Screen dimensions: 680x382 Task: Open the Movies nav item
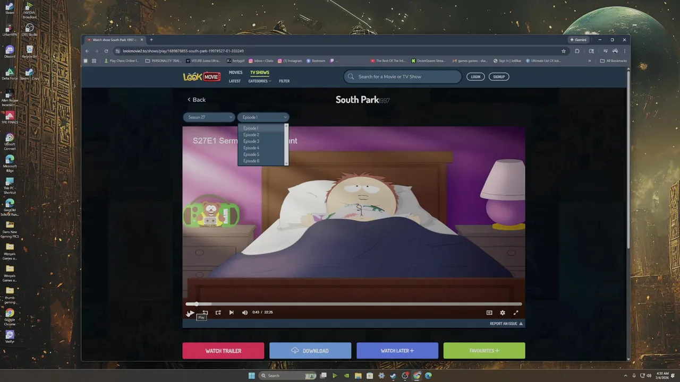pos(235,73)
